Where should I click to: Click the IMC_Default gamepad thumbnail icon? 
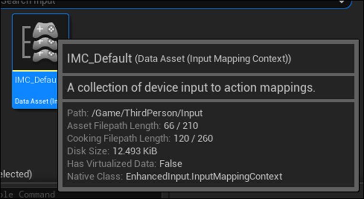pos(46,42)
